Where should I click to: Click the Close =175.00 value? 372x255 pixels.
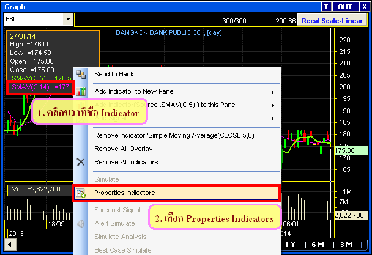32,70
